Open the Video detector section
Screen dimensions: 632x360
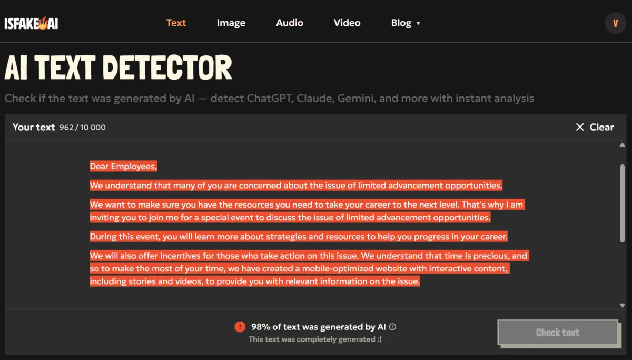coord(347,23)
